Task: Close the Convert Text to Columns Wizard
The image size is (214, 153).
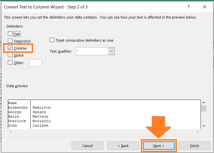Action: click(205, 7)
